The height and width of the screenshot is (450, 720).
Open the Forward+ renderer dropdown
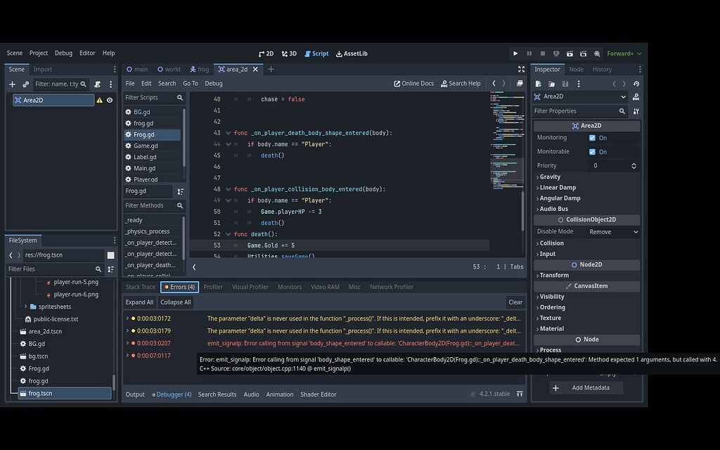tap(622, 53)
